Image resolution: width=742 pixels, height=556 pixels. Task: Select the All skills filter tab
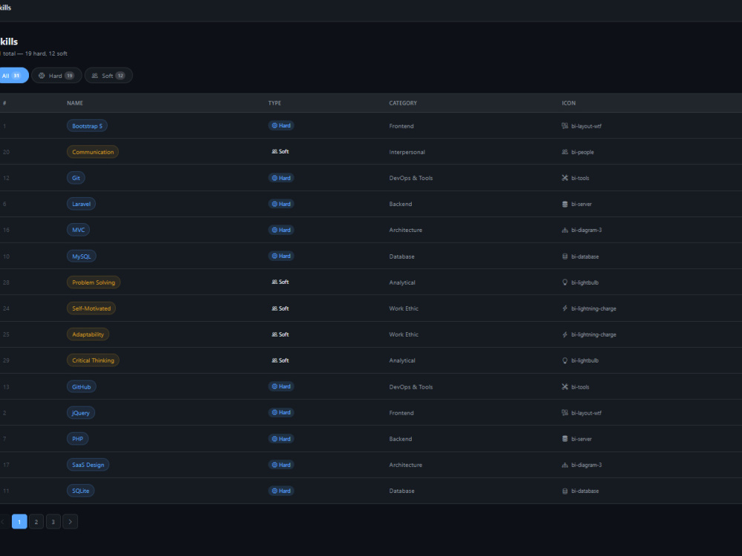click(13, 76)
